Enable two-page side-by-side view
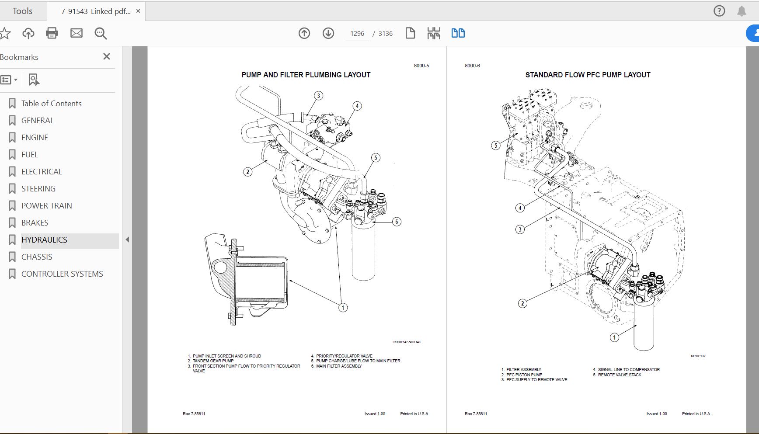 click(x=457, y=33)
